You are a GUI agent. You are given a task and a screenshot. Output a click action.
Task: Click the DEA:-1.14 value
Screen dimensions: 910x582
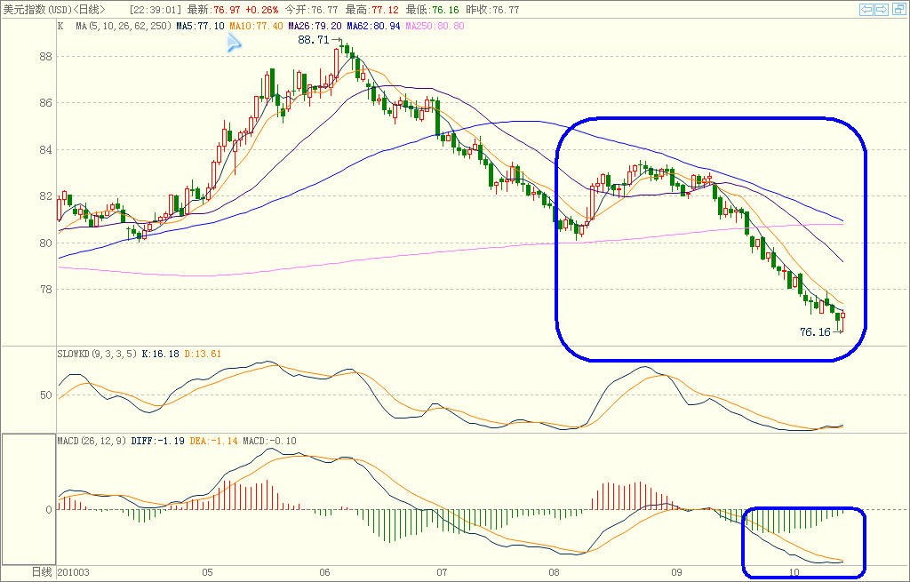213,441
